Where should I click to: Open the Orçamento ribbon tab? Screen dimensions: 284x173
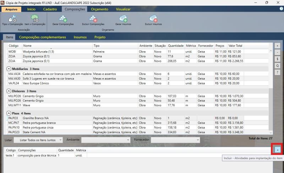tap(99, 9)
